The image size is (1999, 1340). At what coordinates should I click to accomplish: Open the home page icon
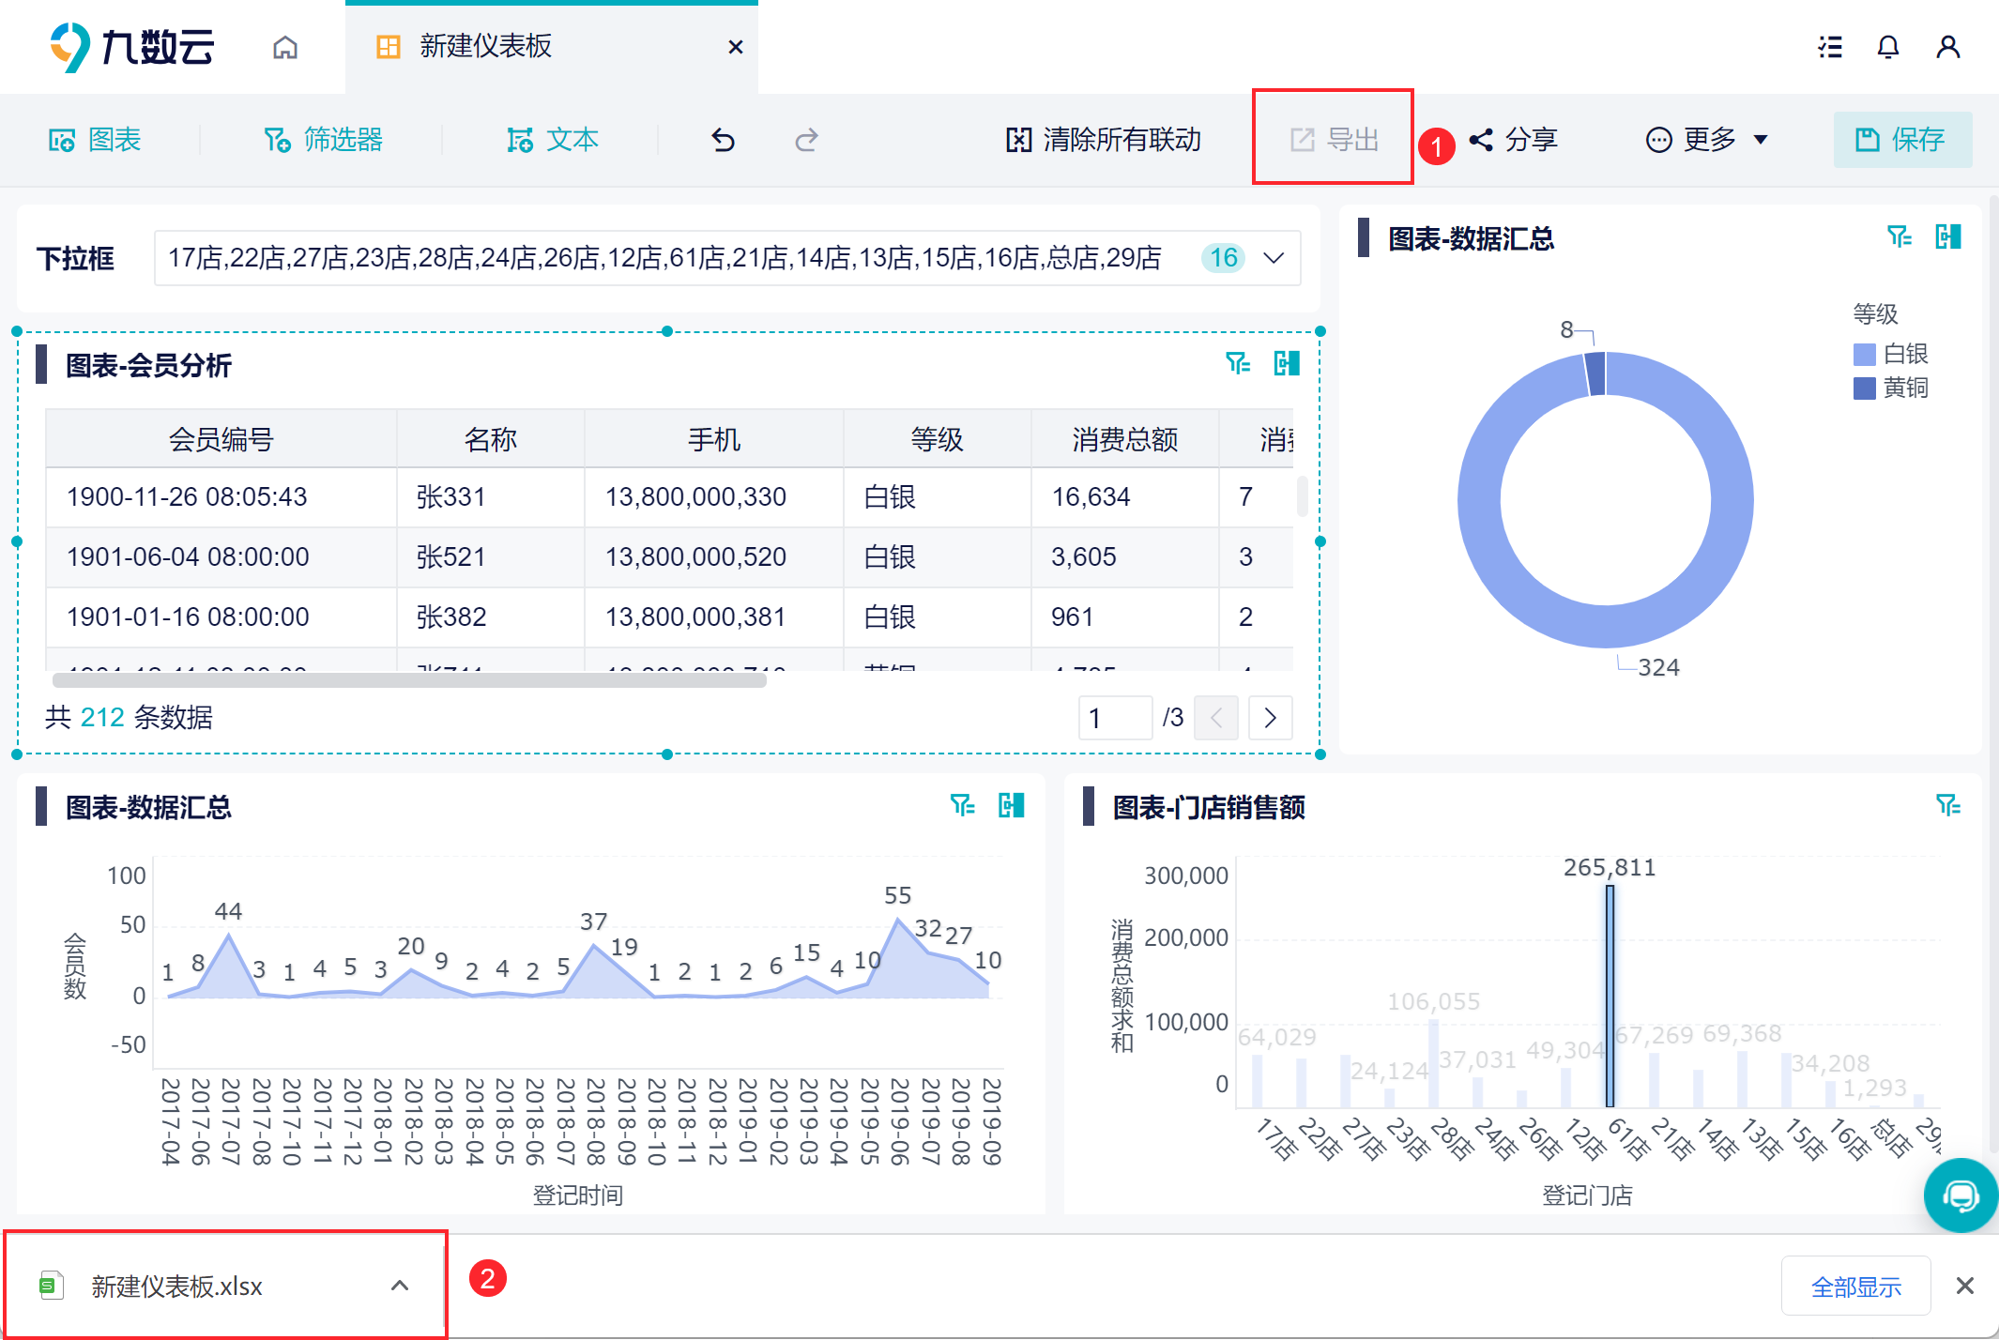pyautogui.click(x=285, y=47)
